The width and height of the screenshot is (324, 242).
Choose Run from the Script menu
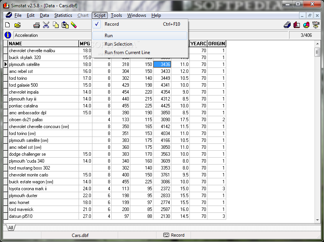pyautogui.click(x=140, y=36)
